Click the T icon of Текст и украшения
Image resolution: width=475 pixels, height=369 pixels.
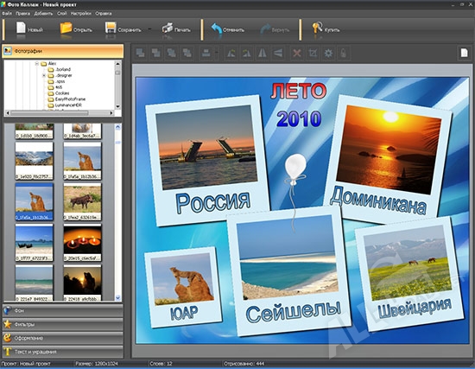tap(8, 352)
